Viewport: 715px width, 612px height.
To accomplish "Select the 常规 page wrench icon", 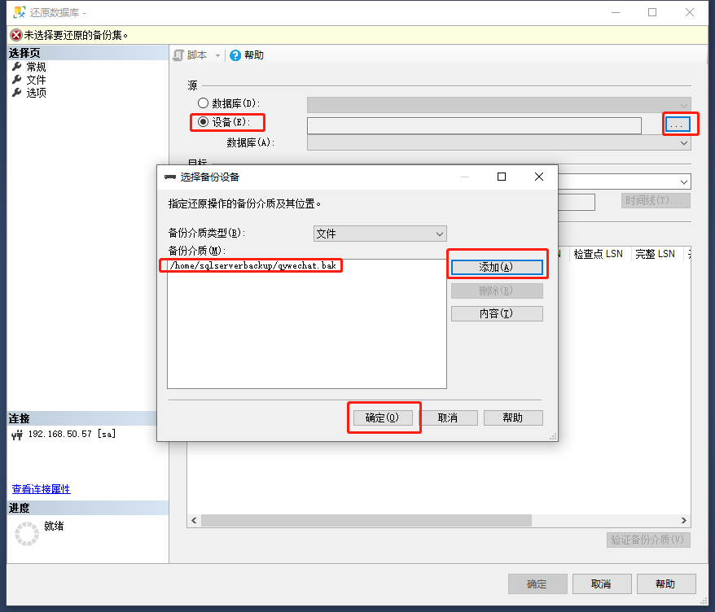I will (x=16, y=67).
